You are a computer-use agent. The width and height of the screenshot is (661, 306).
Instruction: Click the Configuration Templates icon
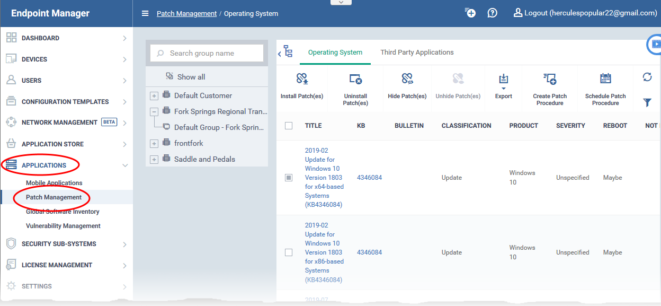(11, 101)
